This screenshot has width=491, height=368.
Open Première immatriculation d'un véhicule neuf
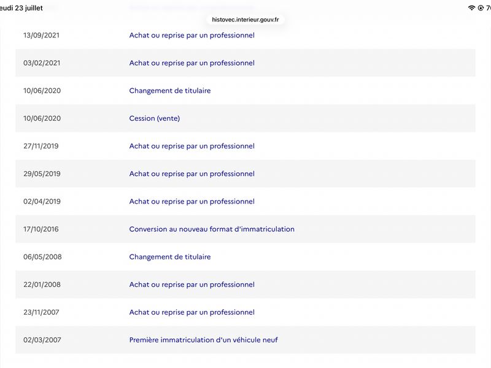point(203,340)
